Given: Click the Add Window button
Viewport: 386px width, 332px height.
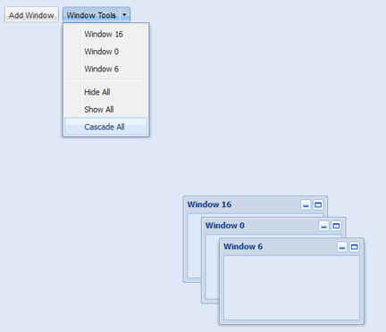Looking at the screenshot, I should 31,15.
